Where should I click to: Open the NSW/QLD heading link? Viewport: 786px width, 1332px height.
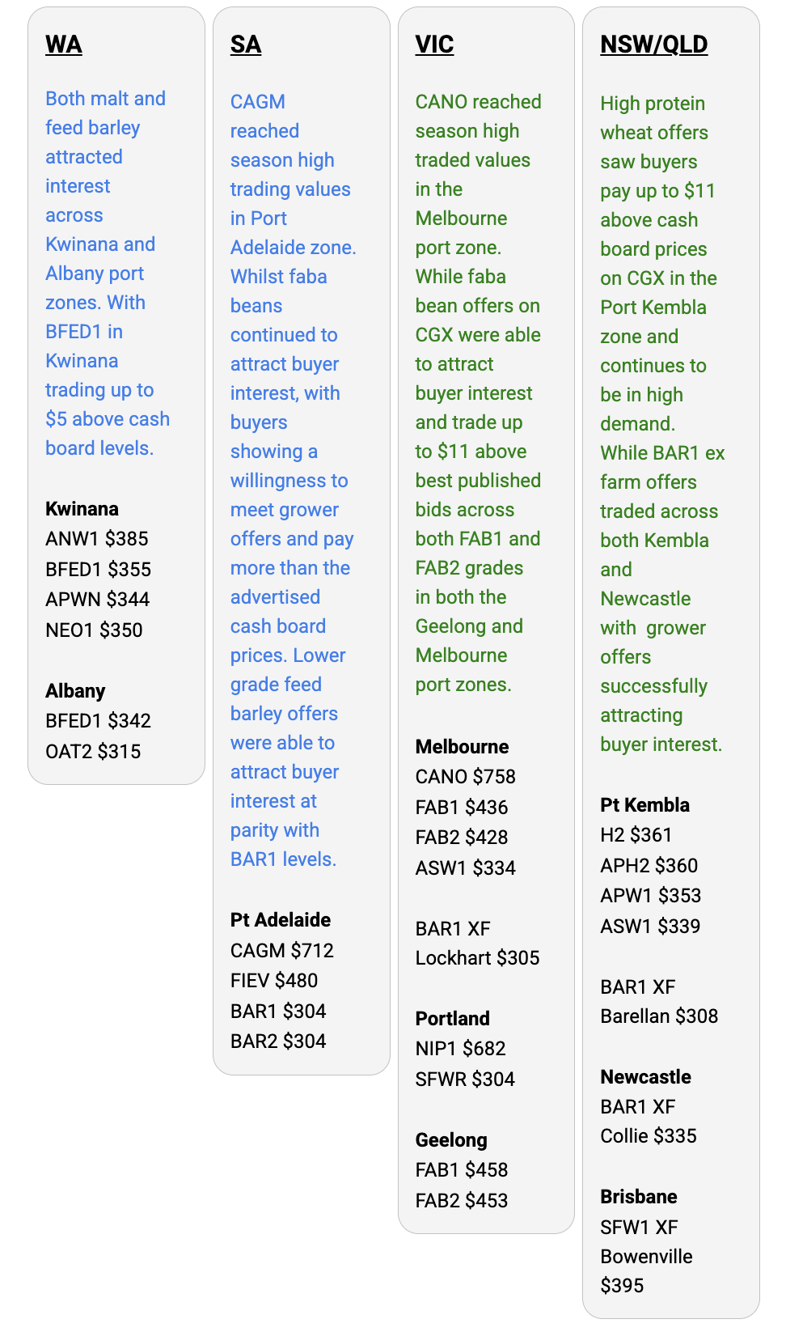pyautogui.click(x=653, y=45)
